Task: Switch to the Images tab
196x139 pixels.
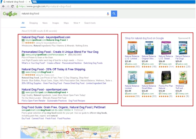Action: coord(55,23)
